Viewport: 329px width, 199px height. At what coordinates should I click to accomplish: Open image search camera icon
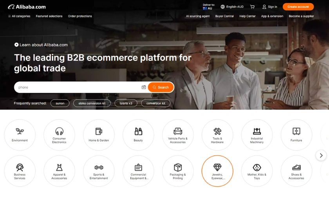pyautogui.click(x=144, y=87)
